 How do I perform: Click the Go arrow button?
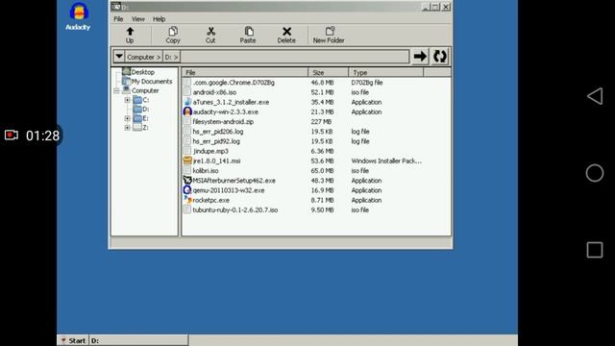[x=420, y=57]
